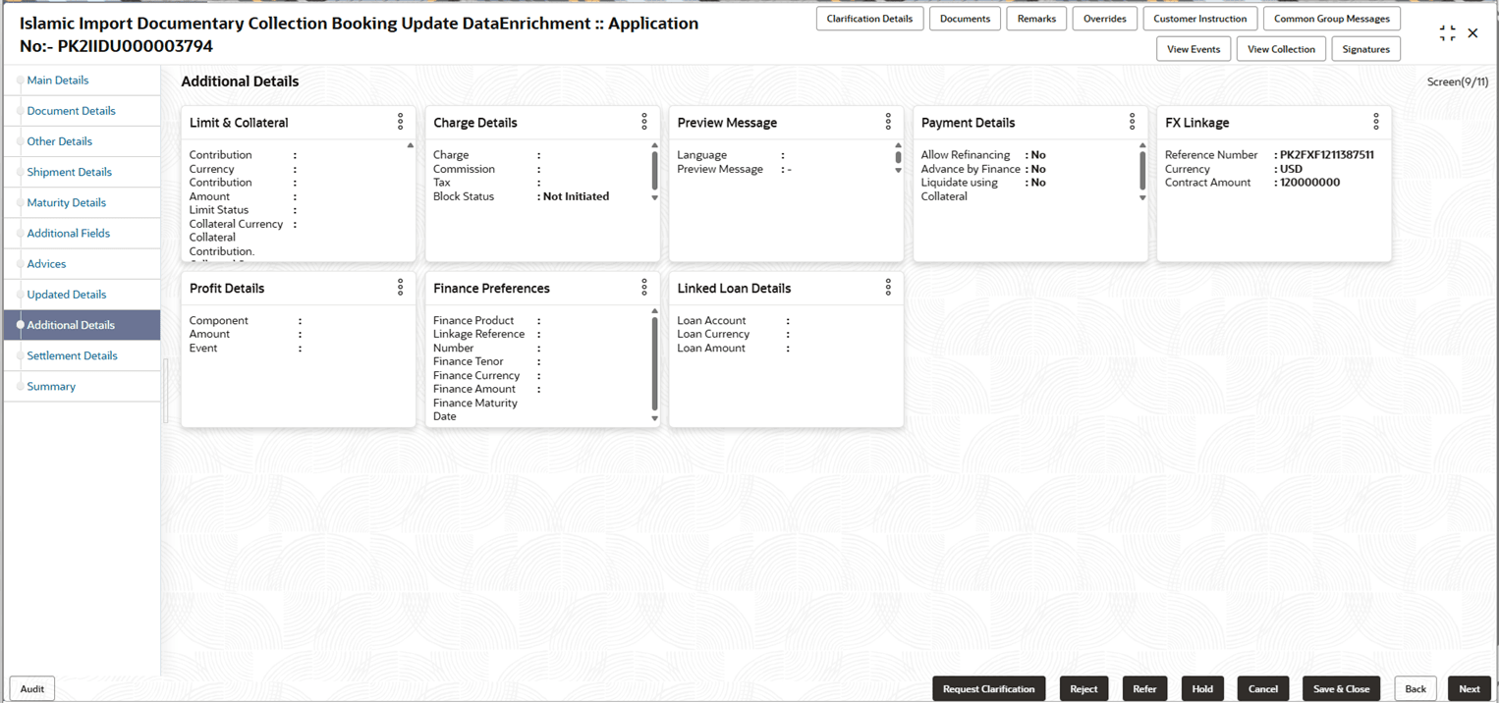
Task: Proceed with the Next button
Action: tap(1469, 689)
